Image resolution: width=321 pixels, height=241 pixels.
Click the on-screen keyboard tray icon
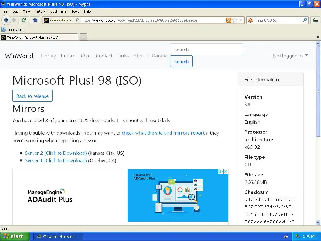(286, 237)
